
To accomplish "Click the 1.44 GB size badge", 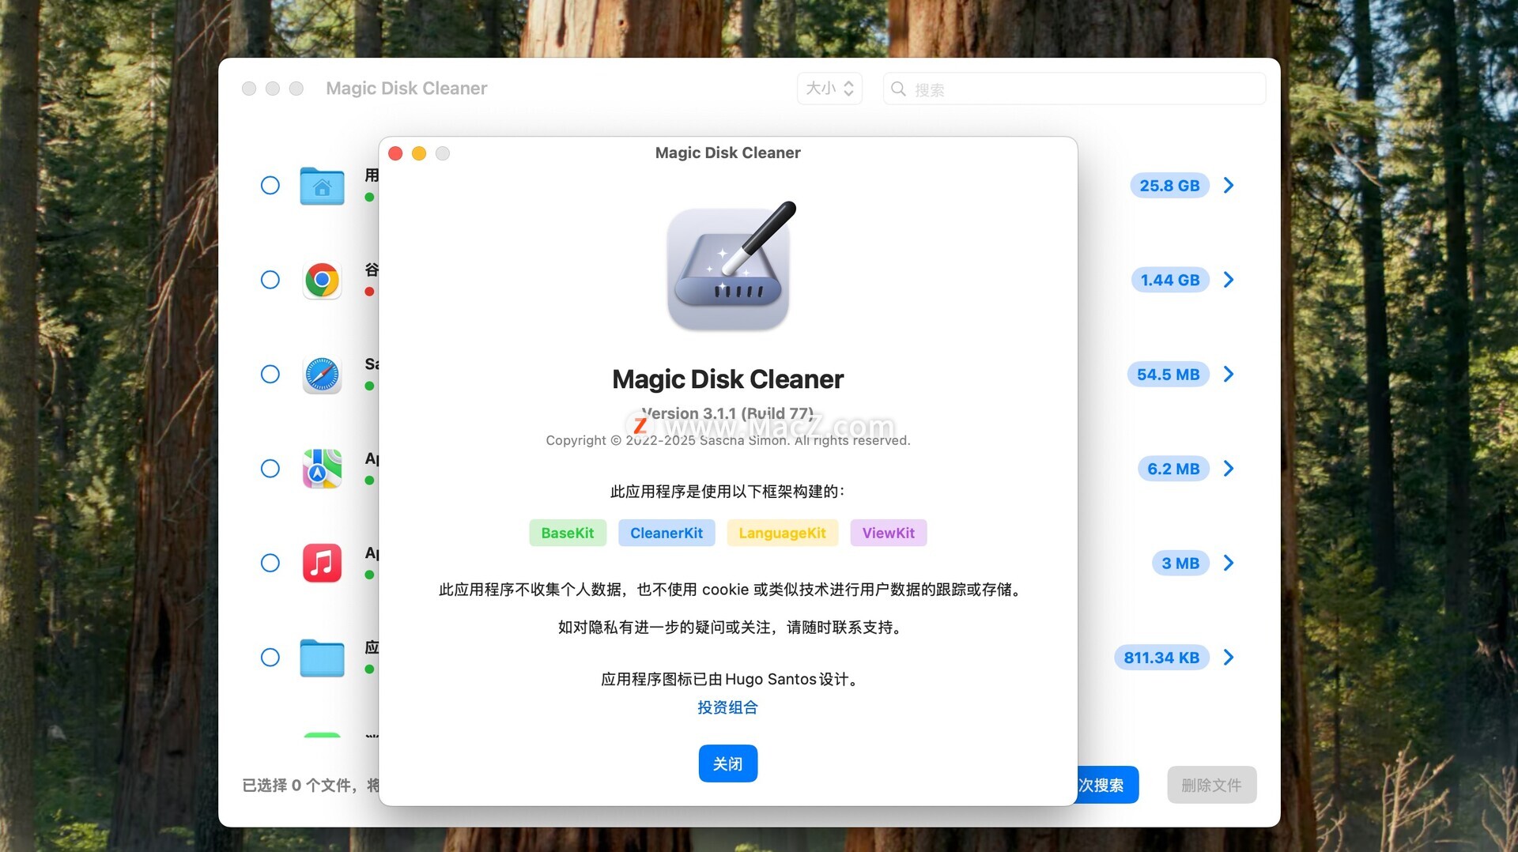I will pos(1170,280).
